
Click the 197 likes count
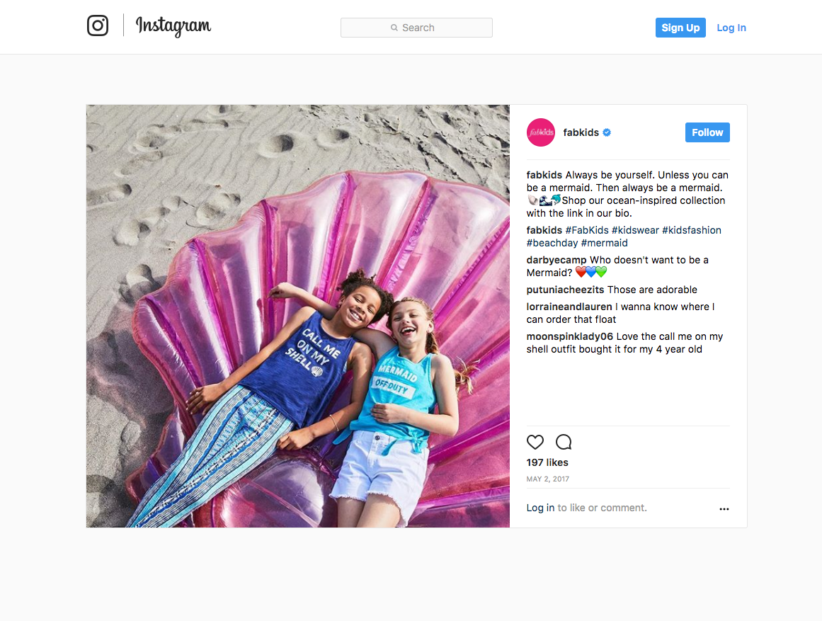[x=547, y=462]
